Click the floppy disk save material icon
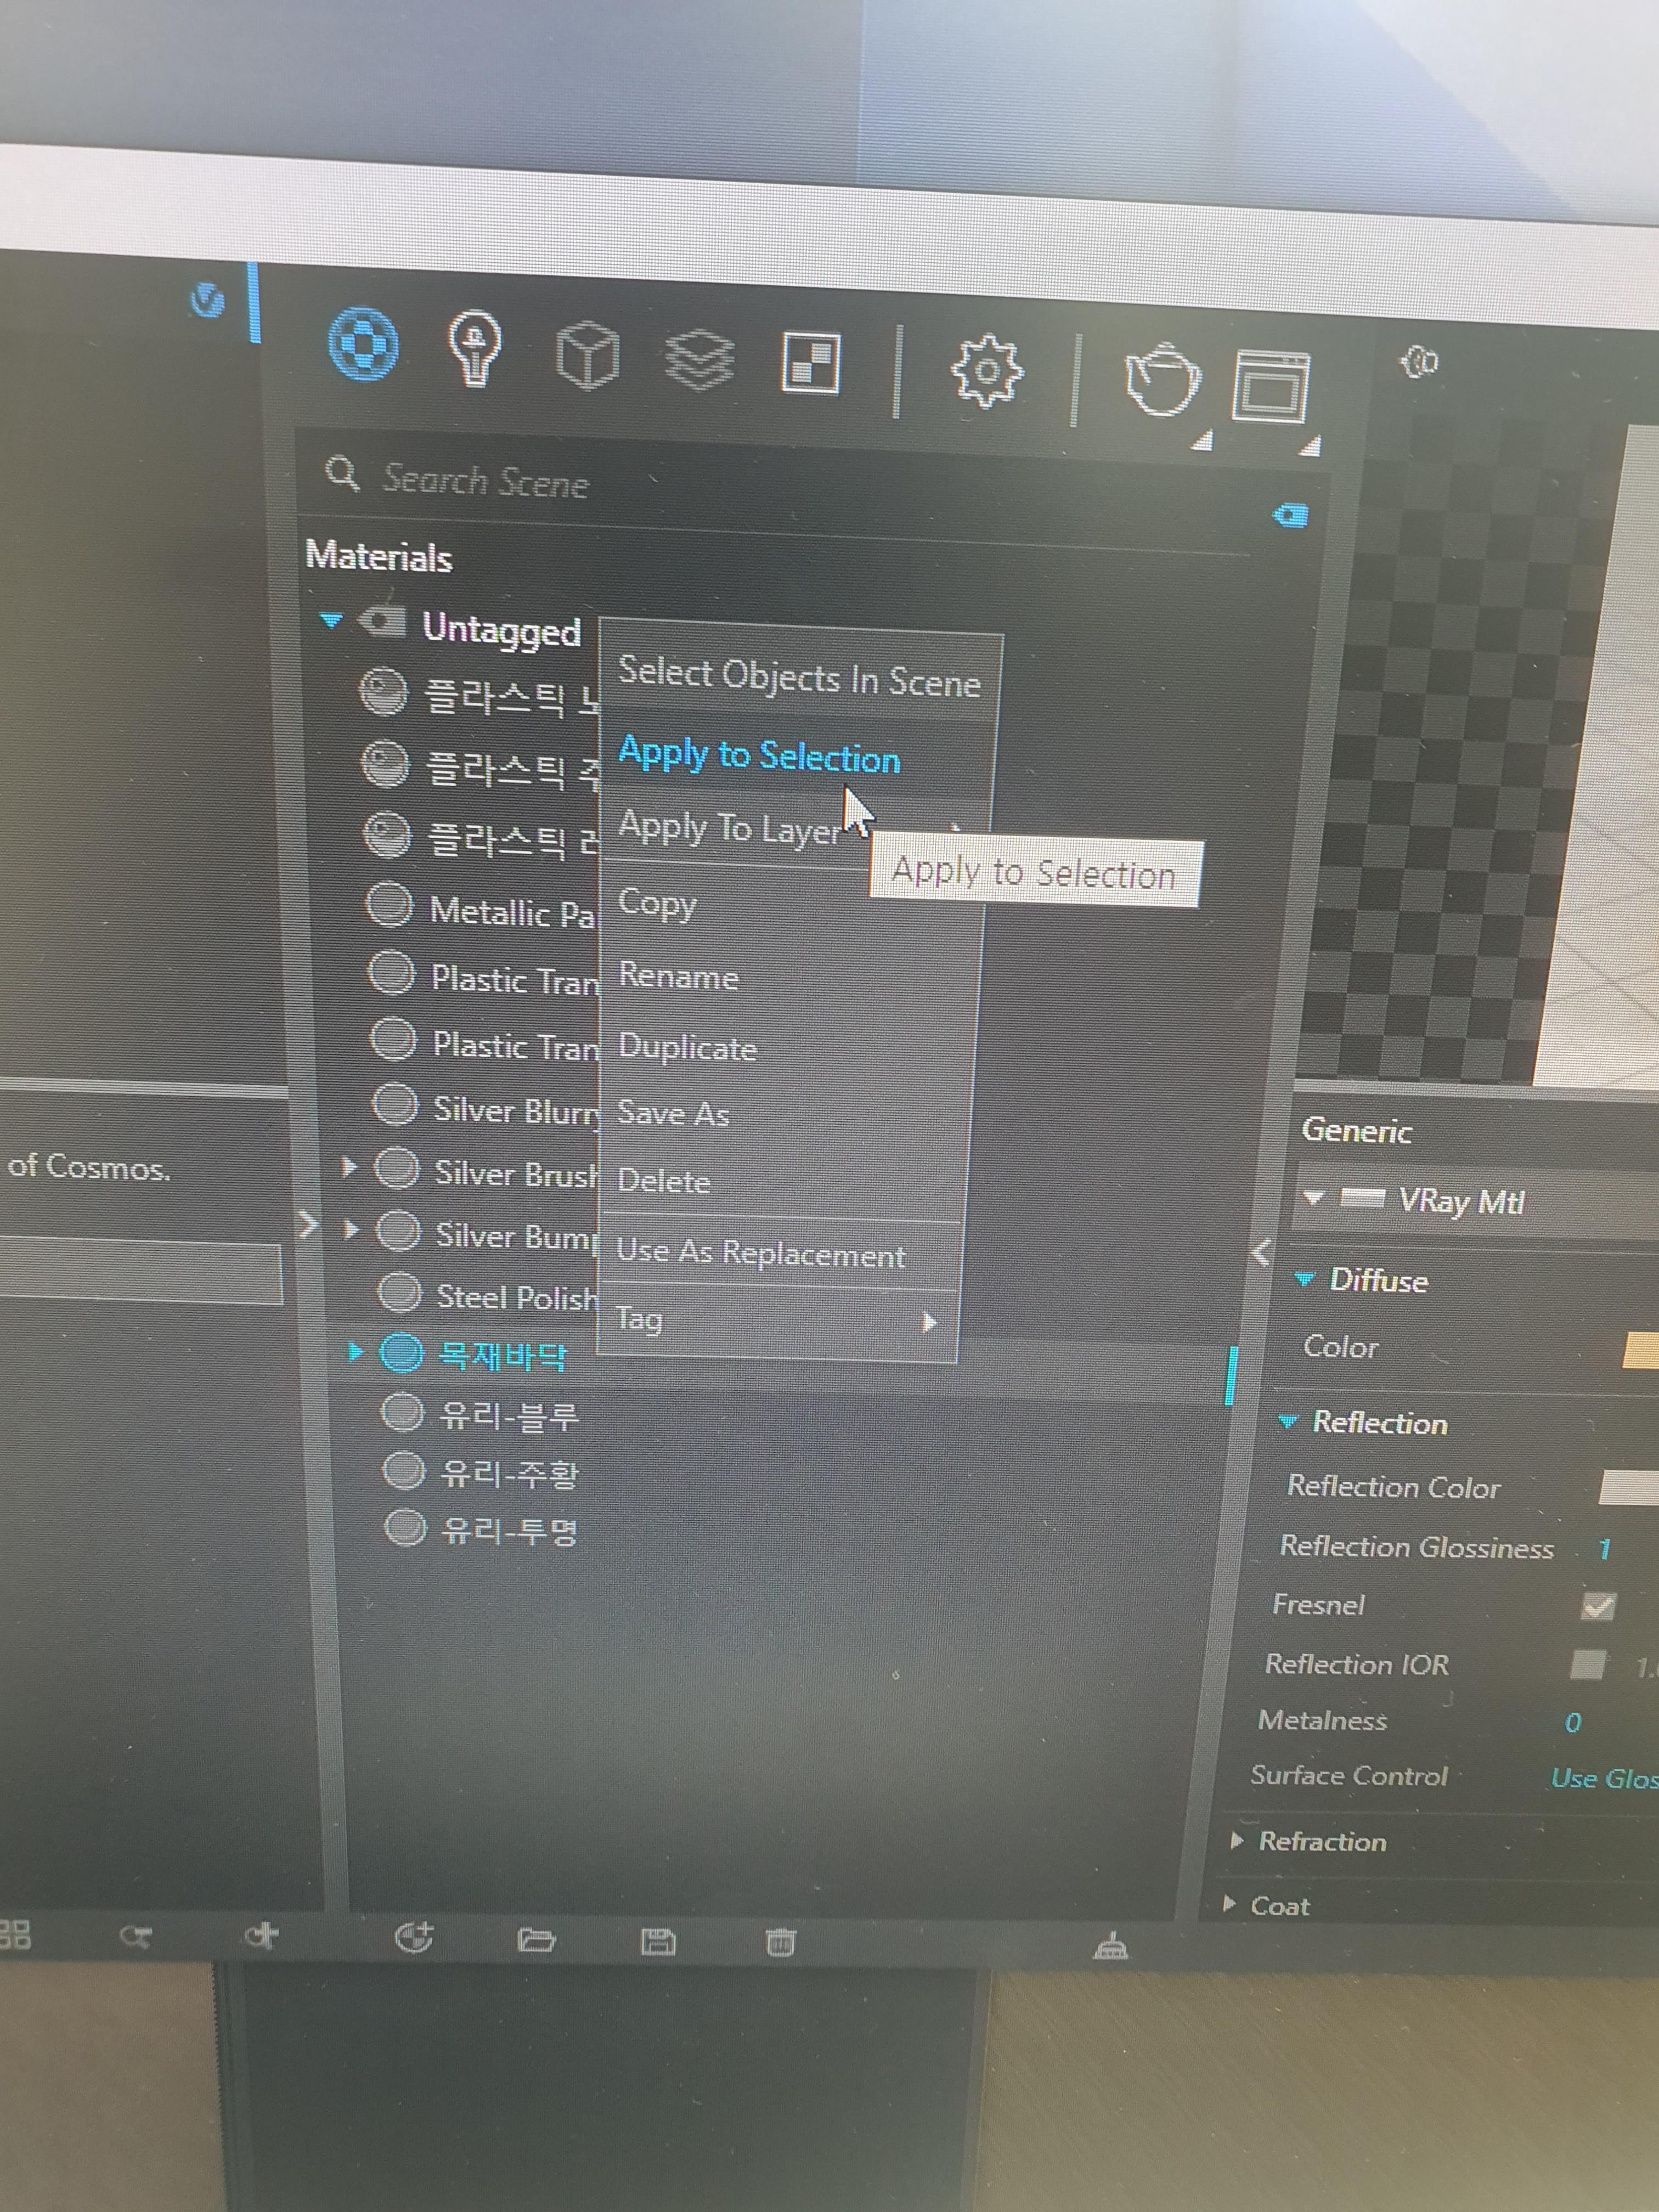This screenshot has width=1659, height=2212. 657,1942
